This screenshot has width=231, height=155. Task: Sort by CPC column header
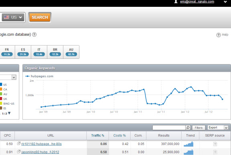[7, 135]
